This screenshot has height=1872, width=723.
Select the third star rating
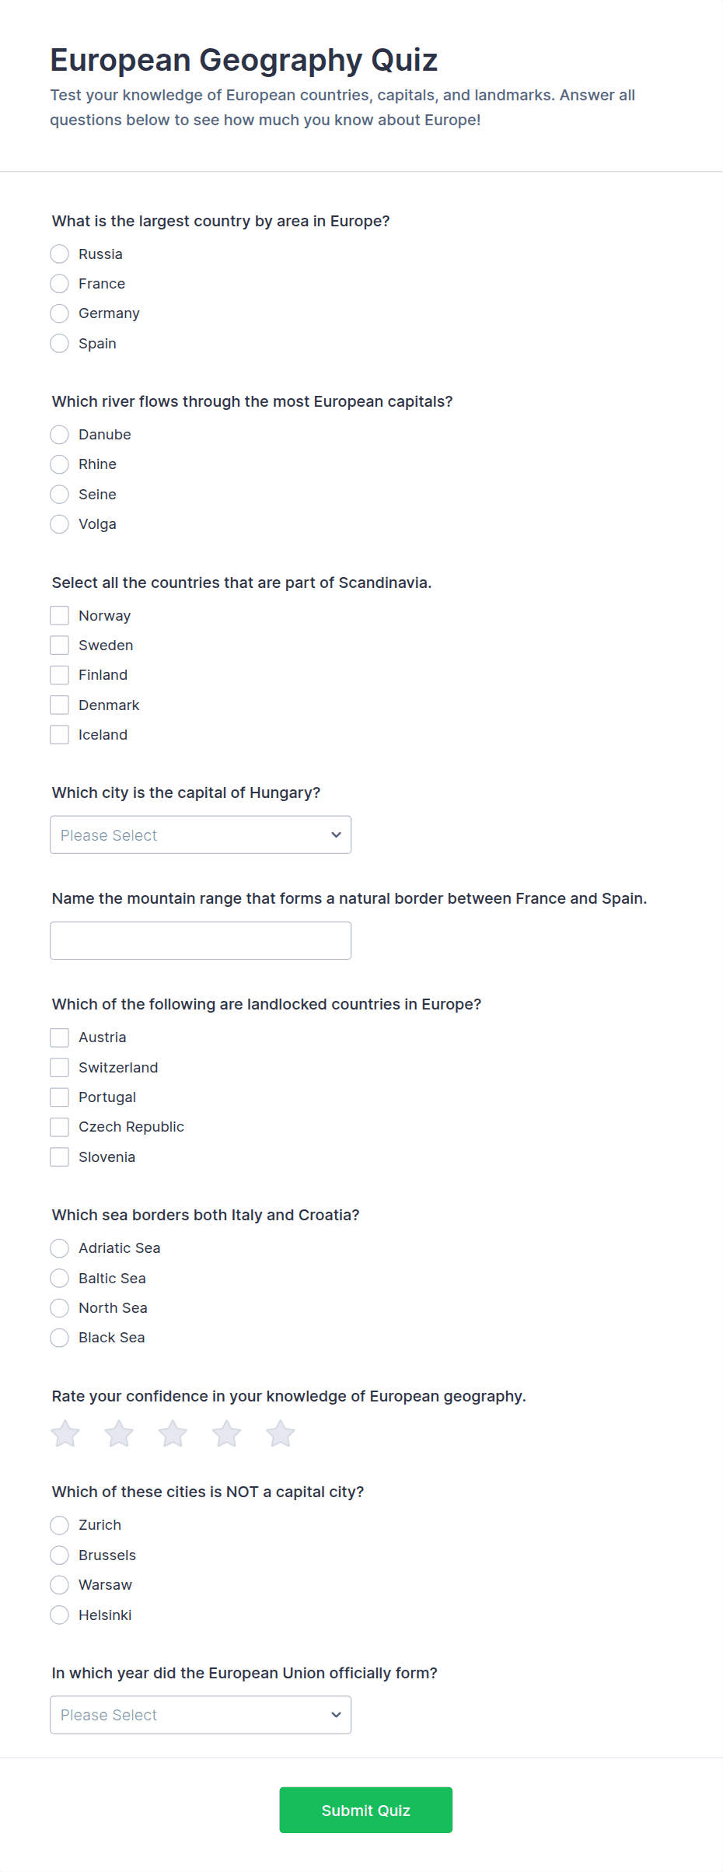click(x=173, y=1433)
